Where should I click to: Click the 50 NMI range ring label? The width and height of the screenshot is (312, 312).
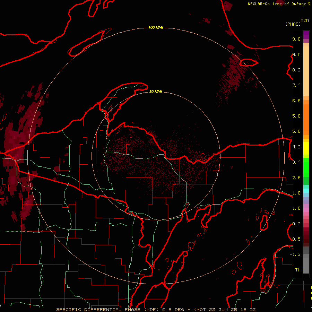156,92
